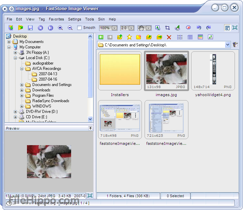This screenshot has height=210, width=243.
Task: Click Move to folder icon
Action: click(x=159, y=37)
